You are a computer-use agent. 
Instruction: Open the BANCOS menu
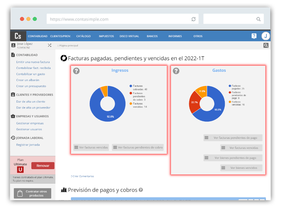pyautogui.click(x=152, y=36)
